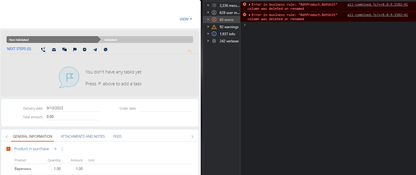Image resolution: width=416 pixels, height=175 pixels.
Task: Expand the 628 user messages arrow
Action: 208,12
